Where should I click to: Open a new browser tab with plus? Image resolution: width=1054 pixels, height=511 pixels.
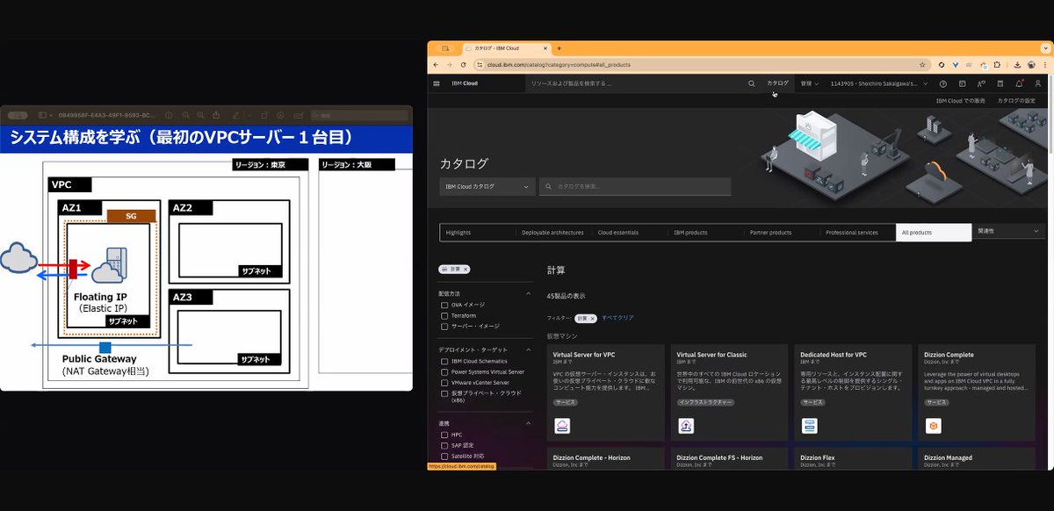pos(559,48)
